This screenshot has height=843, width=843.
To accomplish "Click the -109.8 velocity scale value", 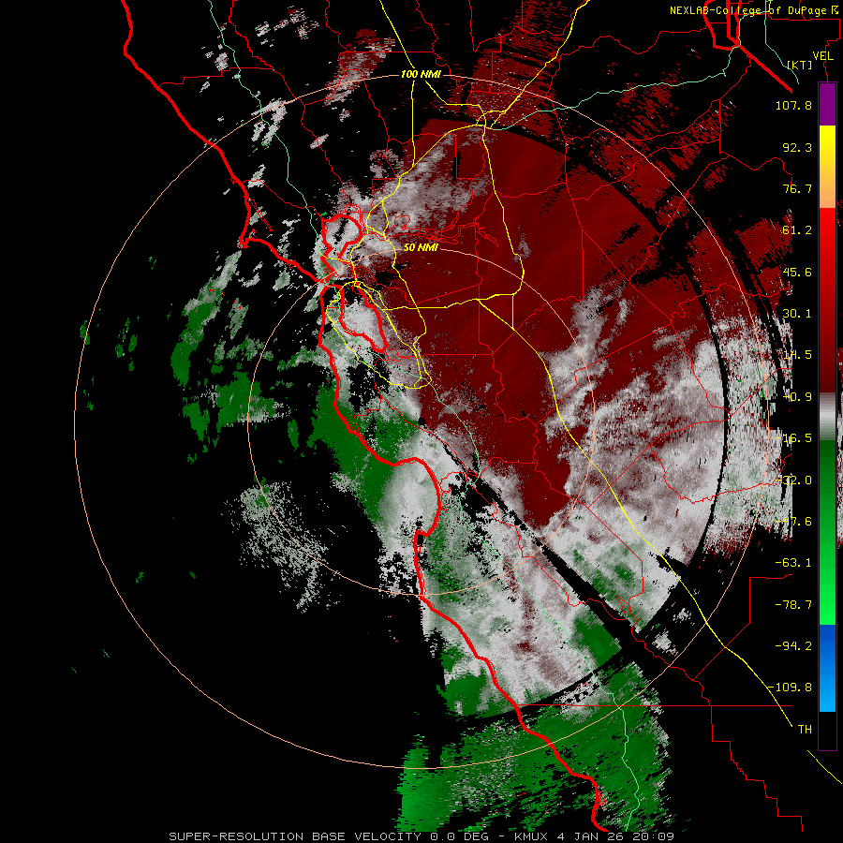I will coord(791,688).
